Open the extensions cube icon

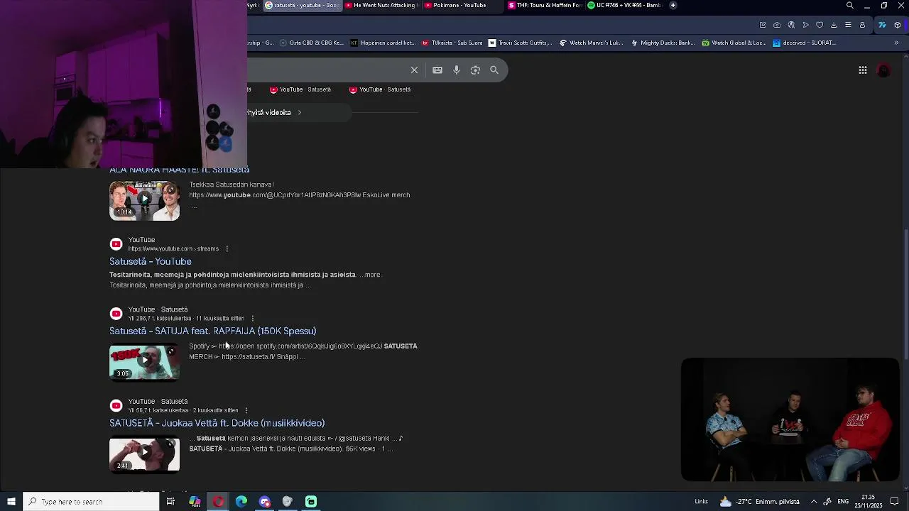[x=898, y=25]
